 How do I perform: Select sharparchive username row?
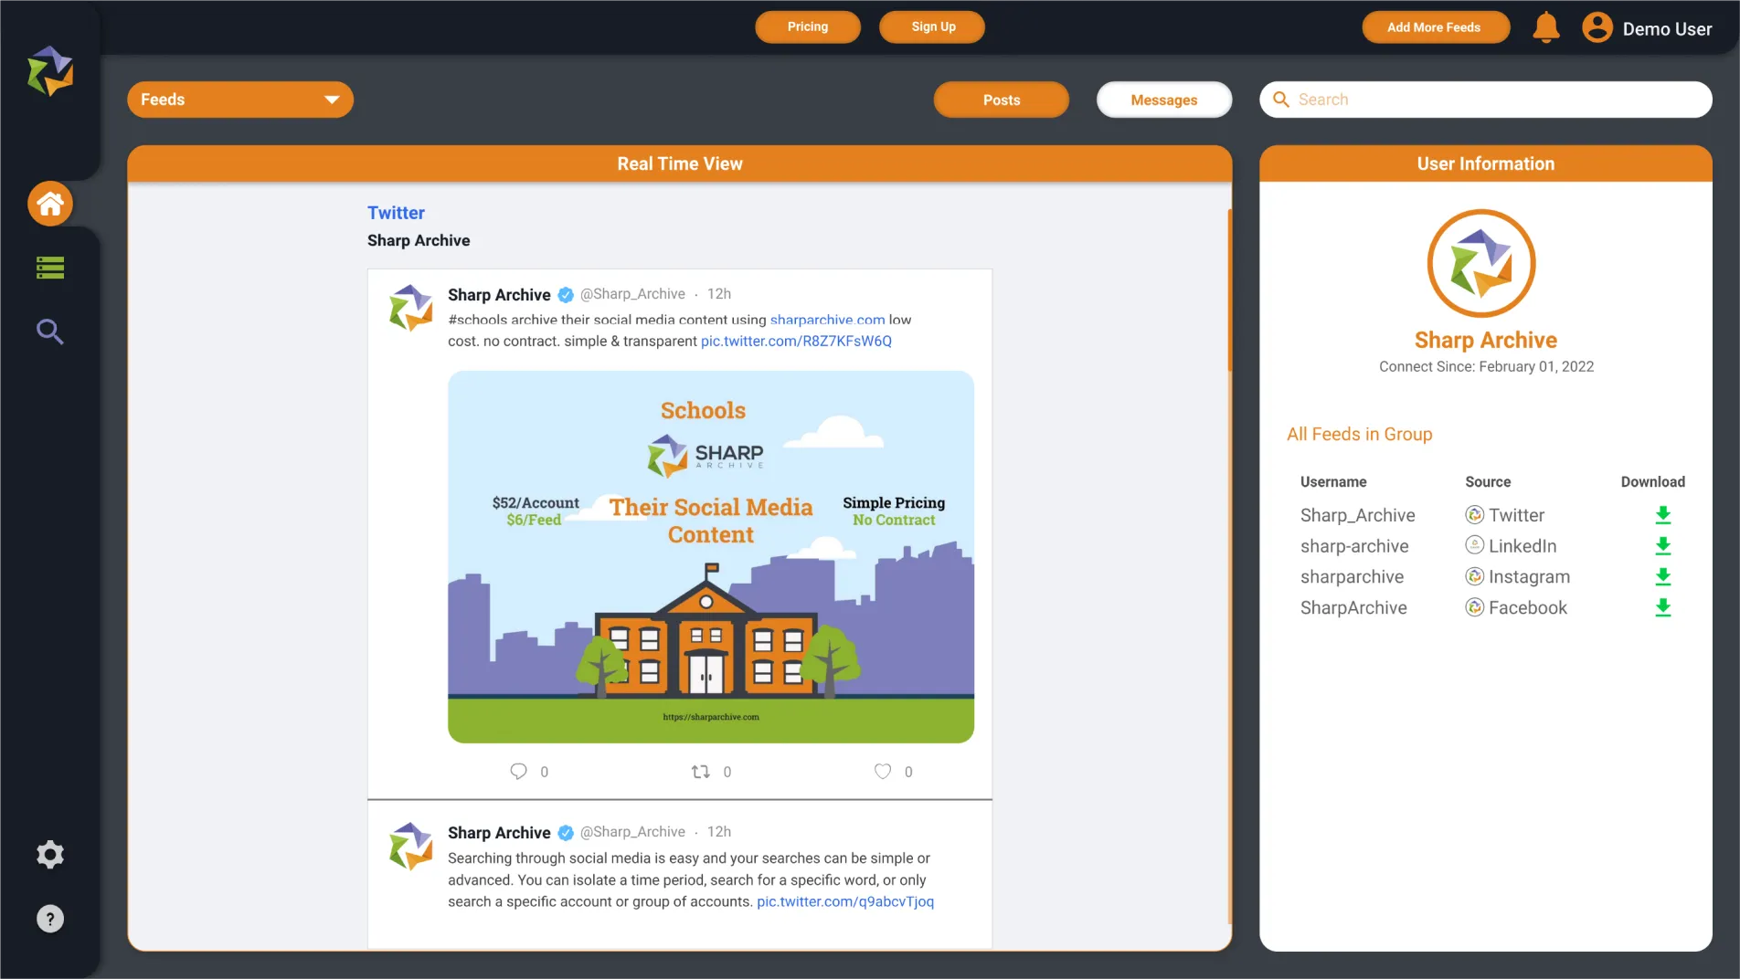1352,577
